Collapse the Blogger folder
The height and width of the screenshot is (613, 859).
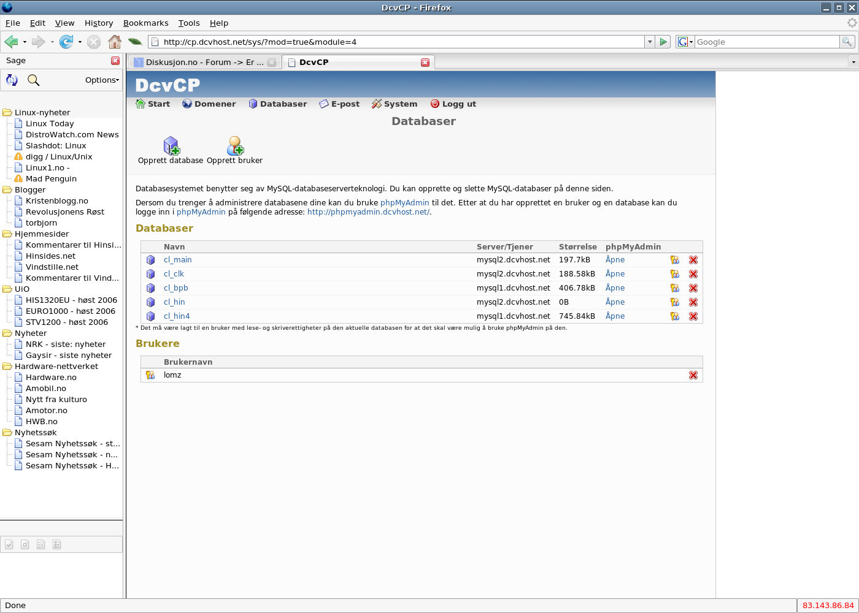point(7,190)
